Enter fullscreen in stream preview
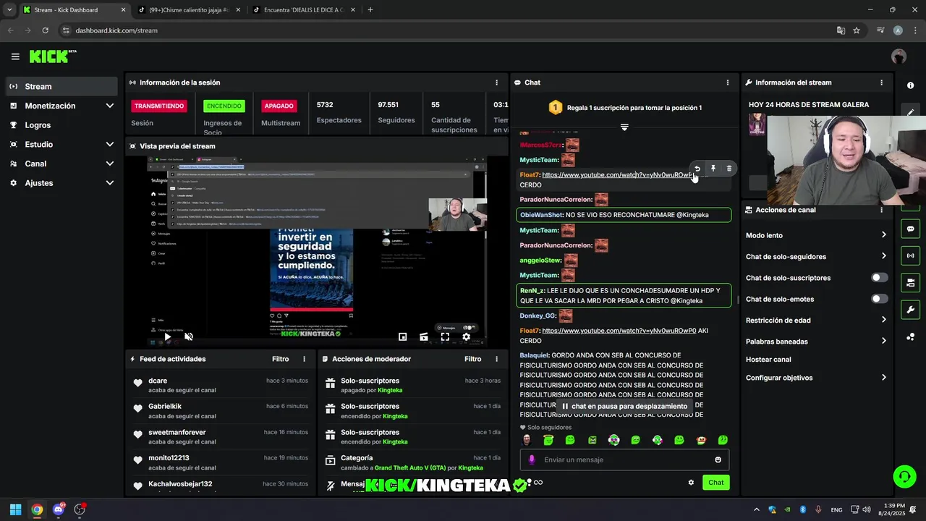 445,336
